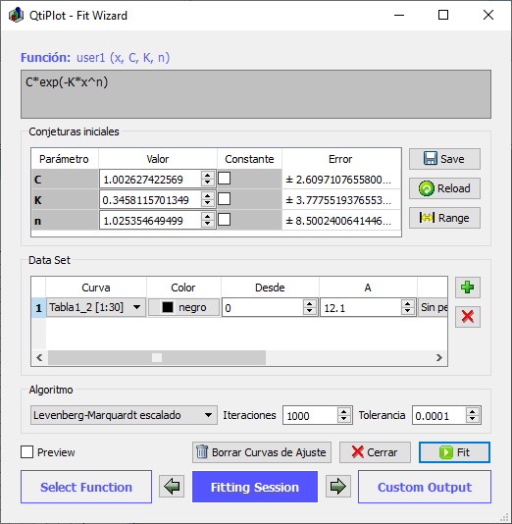Viewport: 512px width, 524px height.
Task: Run the Fit button
Action: [454, 452]
